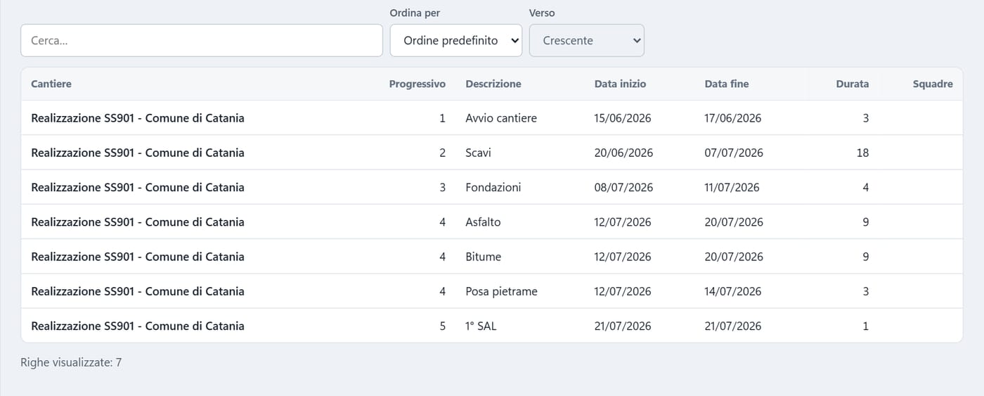Screen dimensions: 984x396
Task: Click the Cantiere name in Scavi row
Action: (138, 153)
